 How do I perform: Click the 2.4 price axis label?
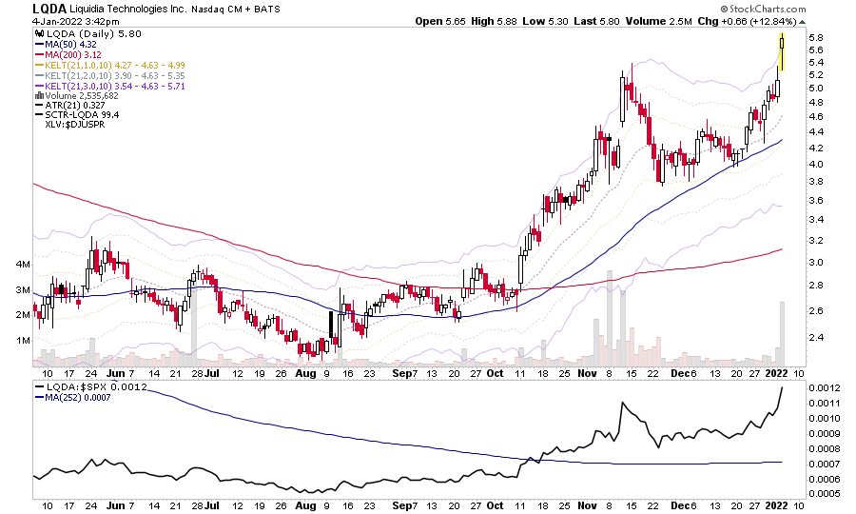tap(816, 338)
